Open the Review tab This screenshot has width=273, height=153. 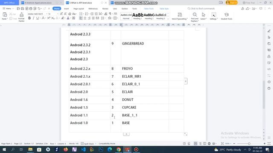pyautogui.click(x=105, y=8)
